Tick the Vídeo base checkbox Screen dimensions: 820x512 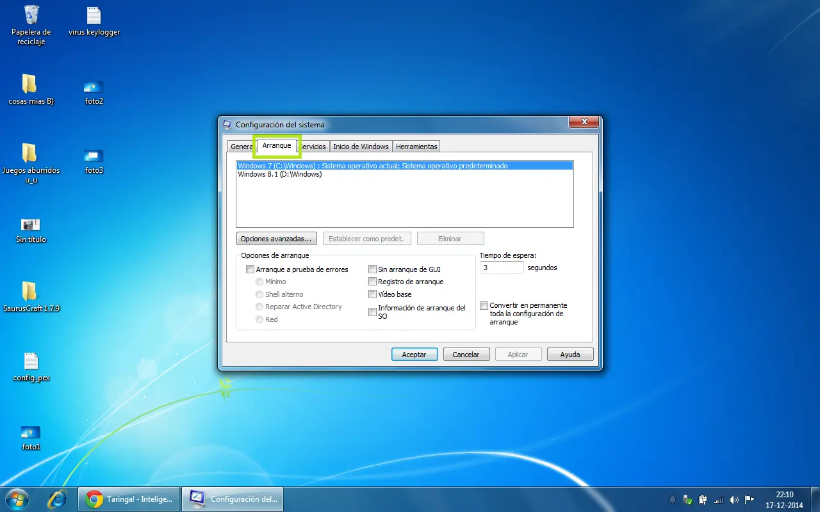click(372, 294)
